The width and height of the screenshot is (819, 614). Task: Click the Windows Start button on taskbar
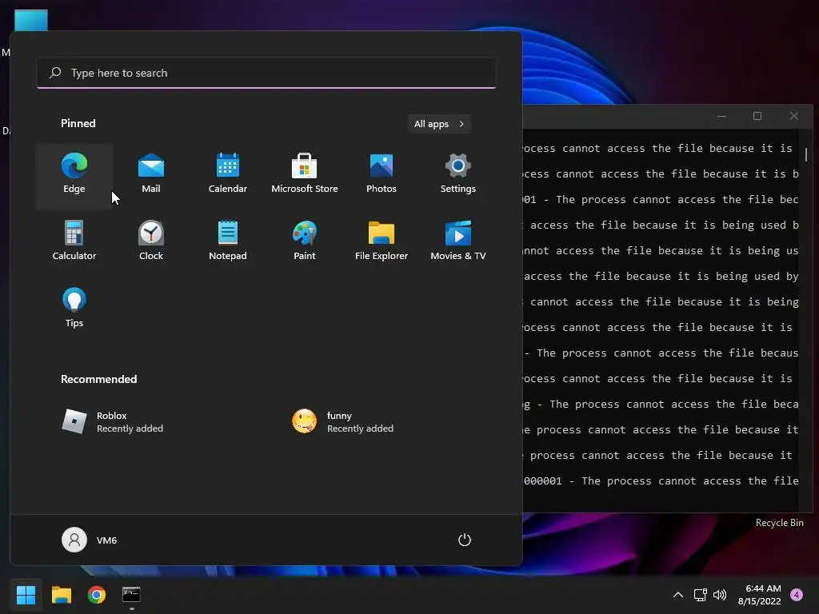pos(26,595)
